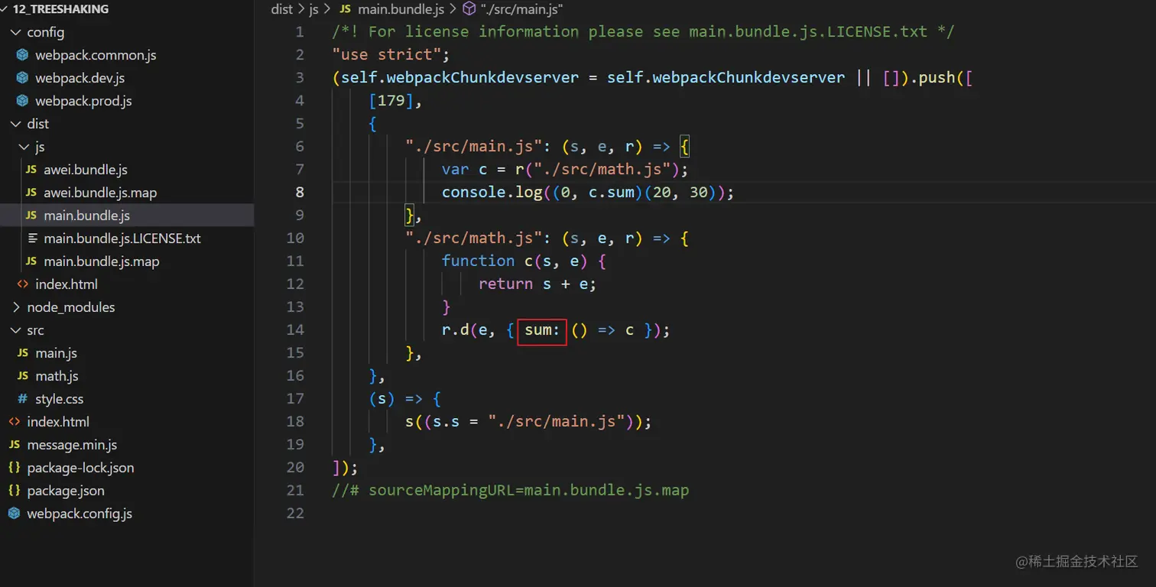Viewport: 1156px width, 587px height.
Task: Open webpack.common.js from the explorer
Action: point(96,55)
